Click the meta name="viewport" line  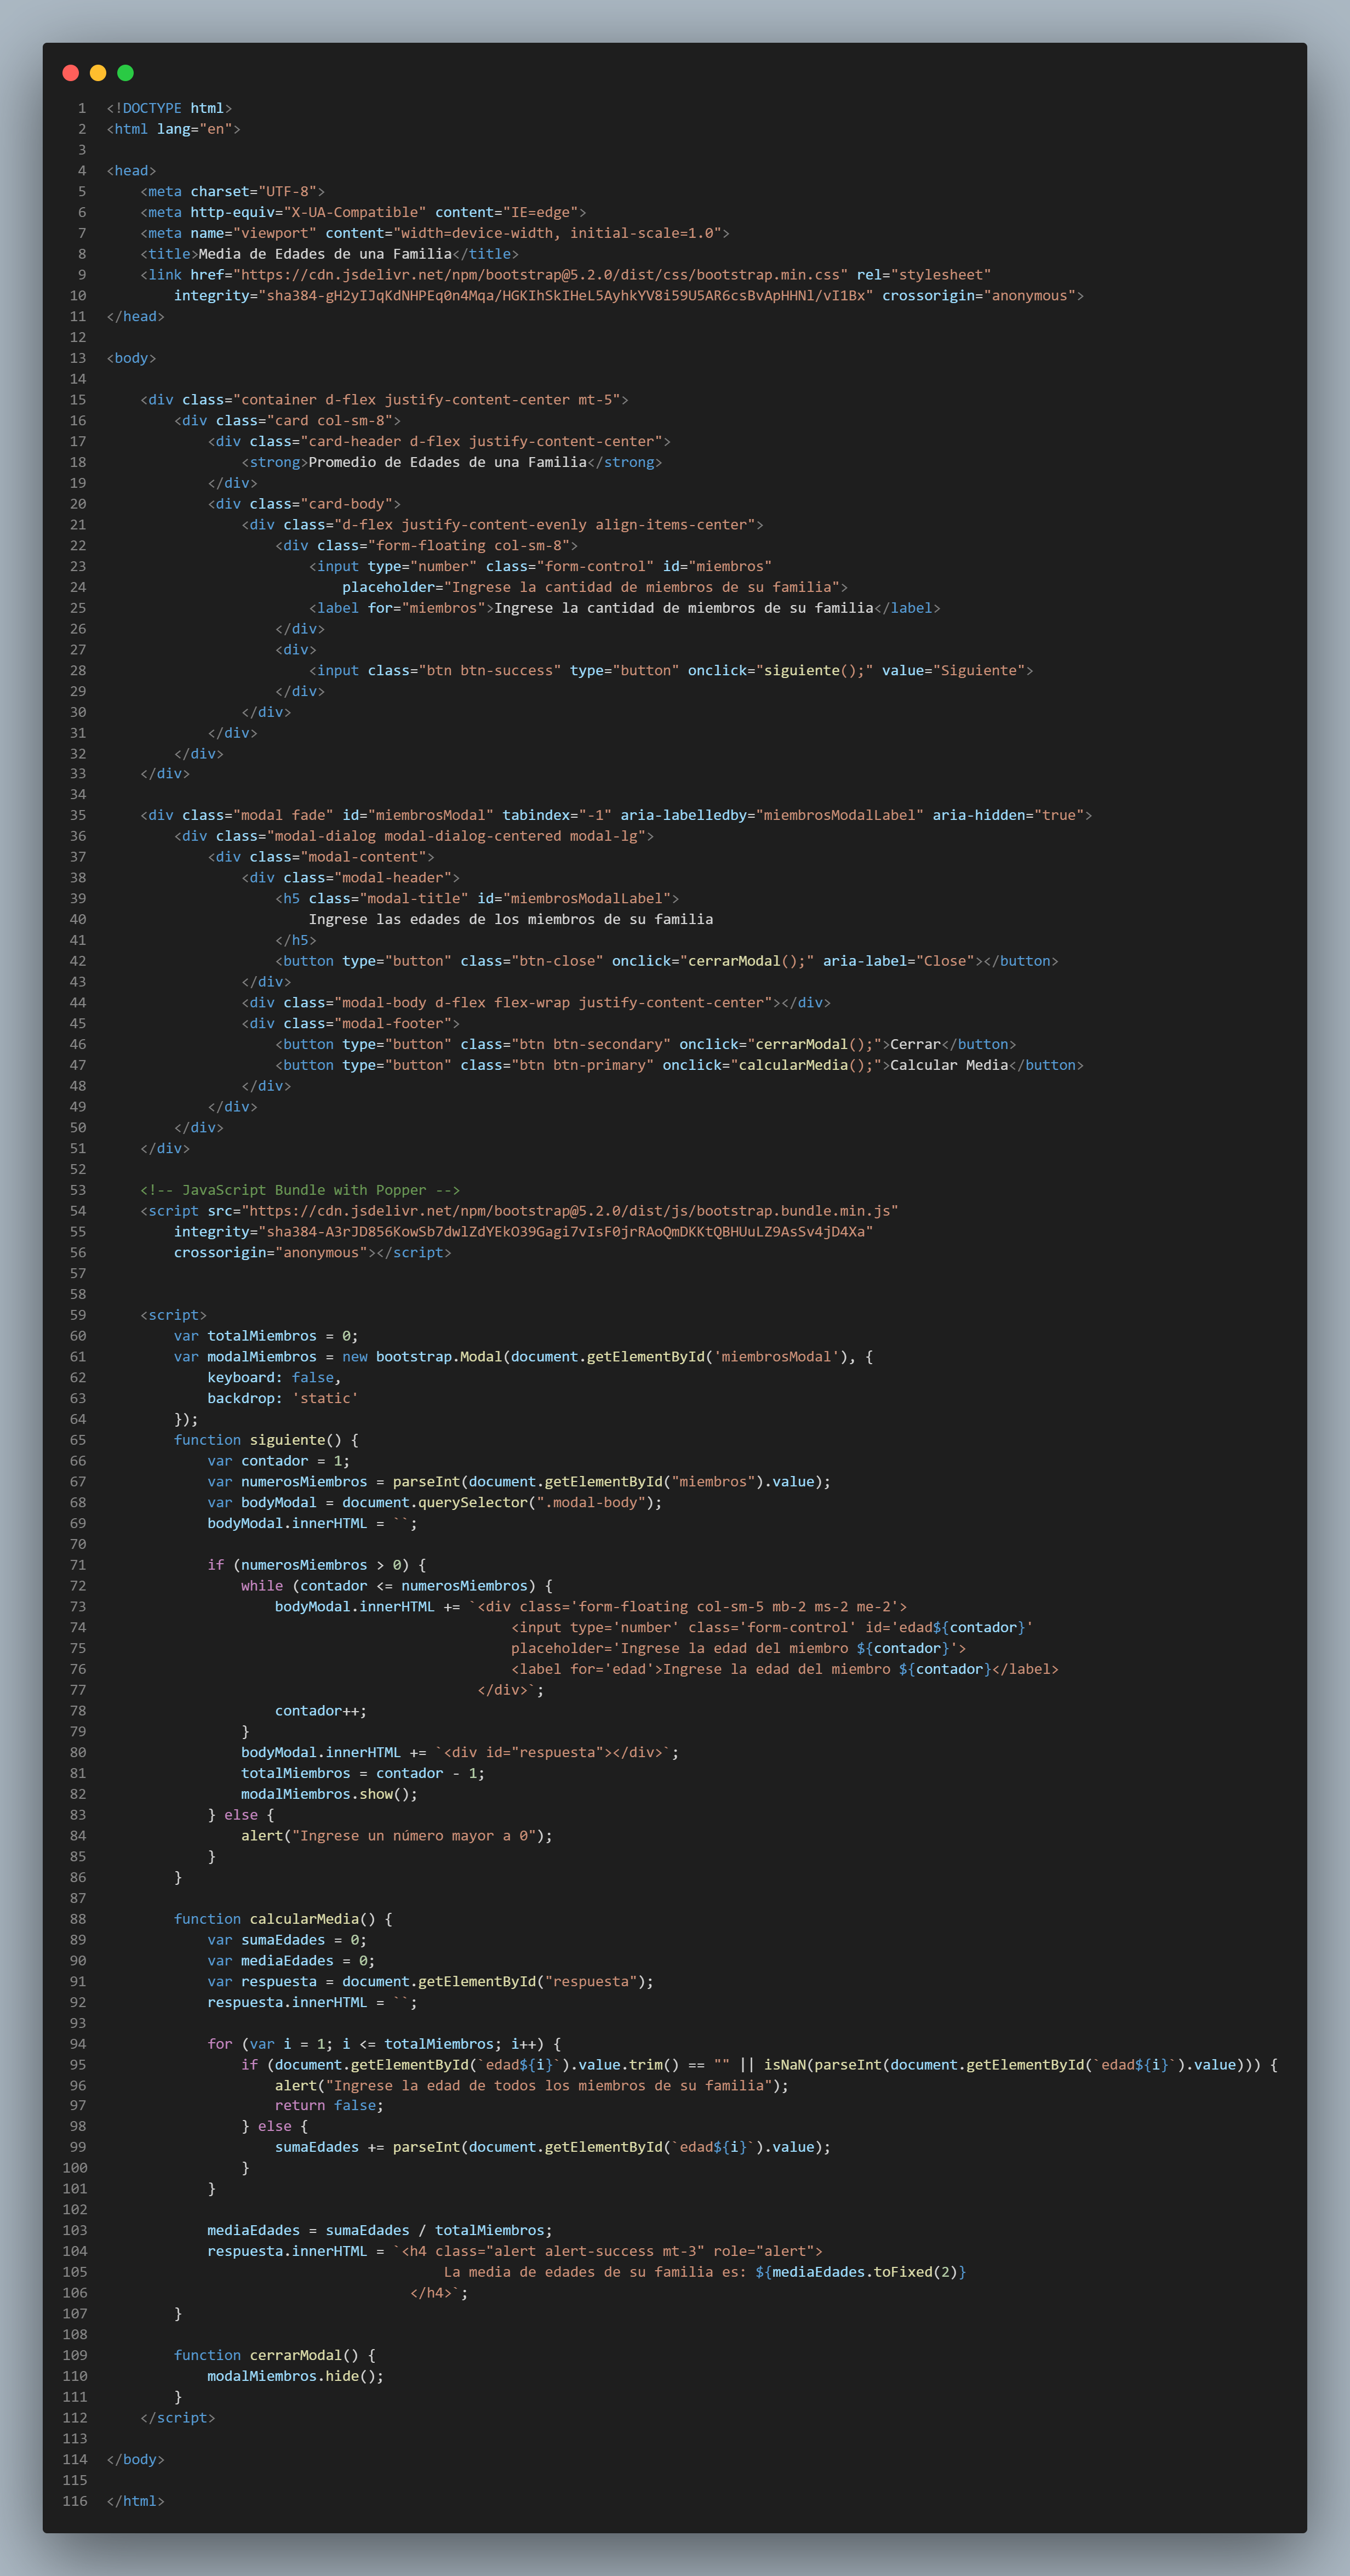(434, 233)
